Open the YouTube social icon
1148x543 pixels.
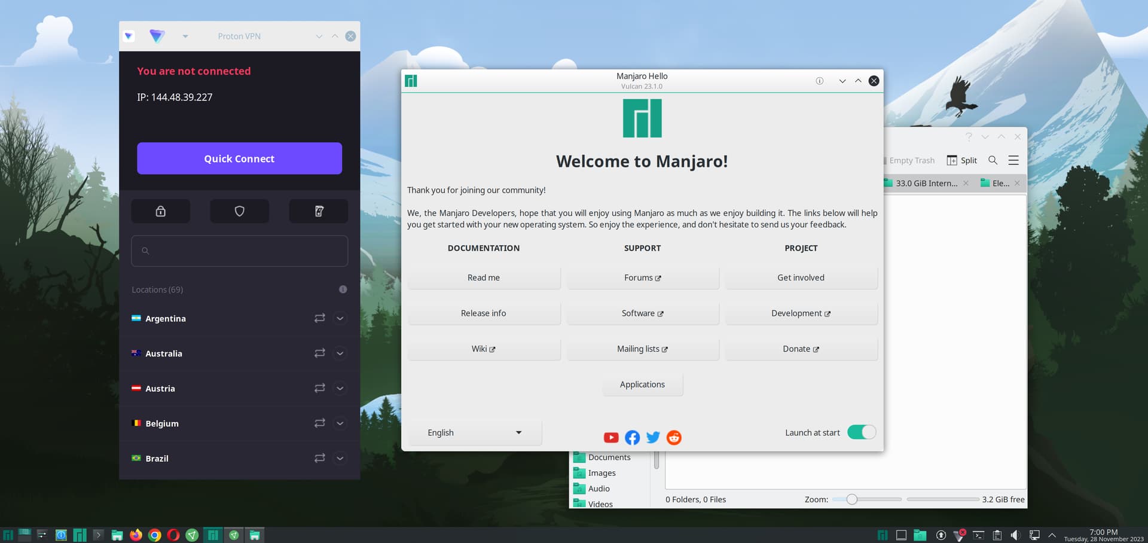click(610, 438)
